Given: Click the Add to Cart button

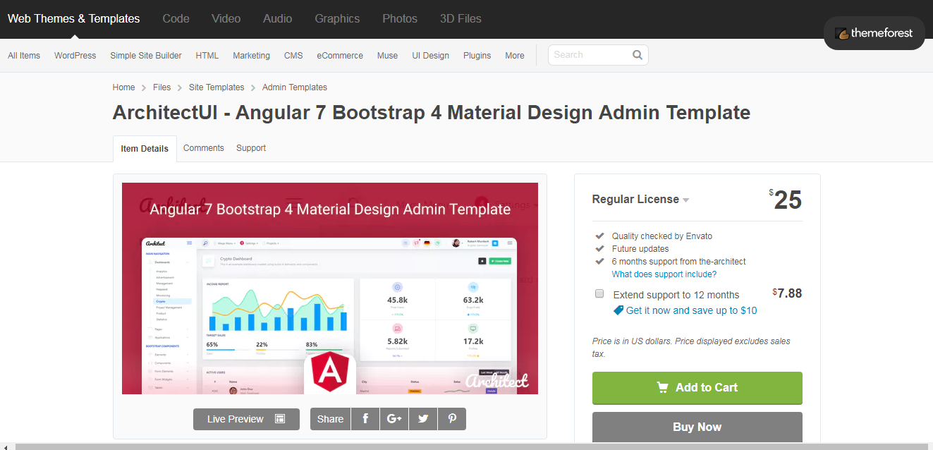Looking at the screenshot, I should [x=697, y=388].
